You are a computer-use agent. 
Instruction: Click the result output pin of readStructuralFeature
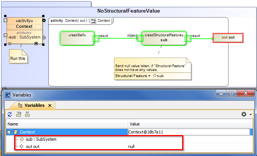[x=187, y=39]
